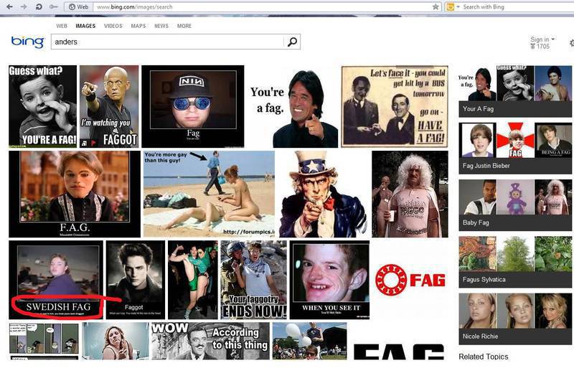
Task: Open the NIN cap and goggles thumbnail
Action: [193, 106]
